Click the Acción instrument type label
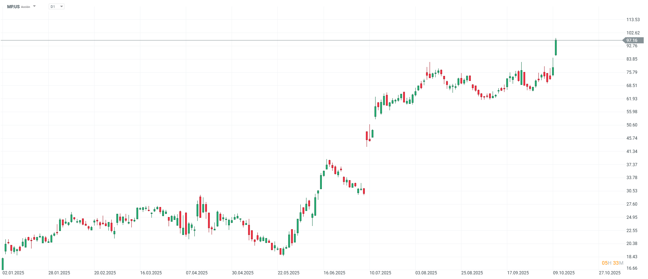Viewport: 648px width, 279px height. (x=25, y=7)
